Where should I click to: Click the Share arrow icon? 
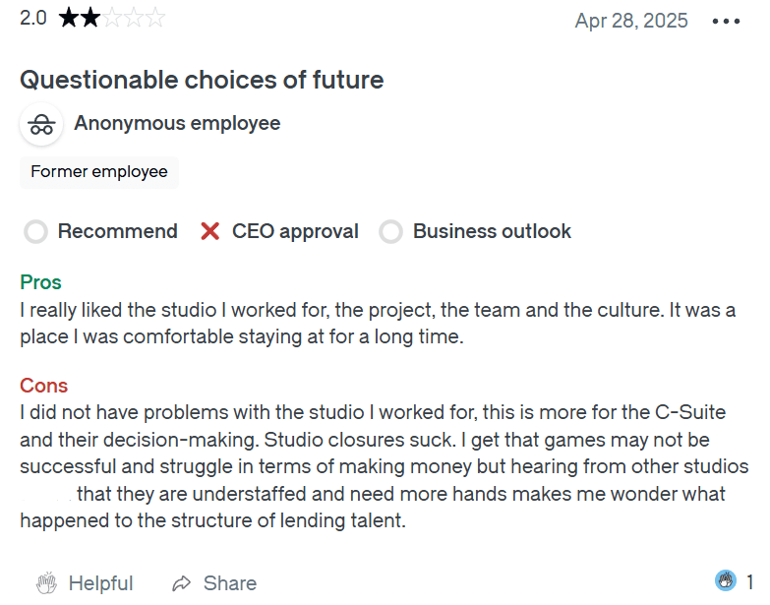(181, 583)
